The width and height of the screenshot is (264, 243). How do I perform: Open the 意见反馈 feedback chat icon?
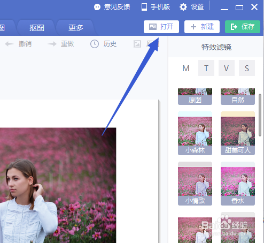[97, 7]
